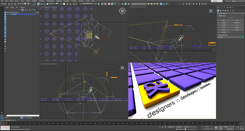Activate the Select and Move tool
This screenshot has height=131, width=245.
tap(38, 4)
